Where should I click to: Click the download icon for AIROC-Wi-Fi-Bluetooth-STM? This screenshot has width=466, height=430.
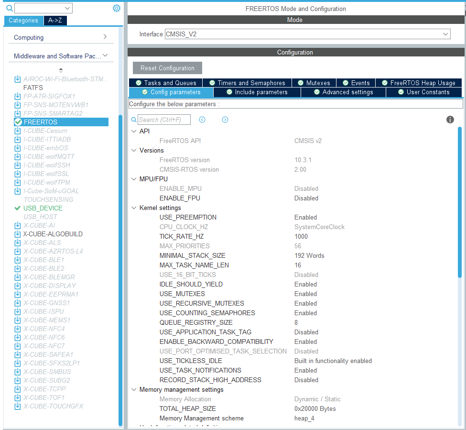(x=18, y=79)
